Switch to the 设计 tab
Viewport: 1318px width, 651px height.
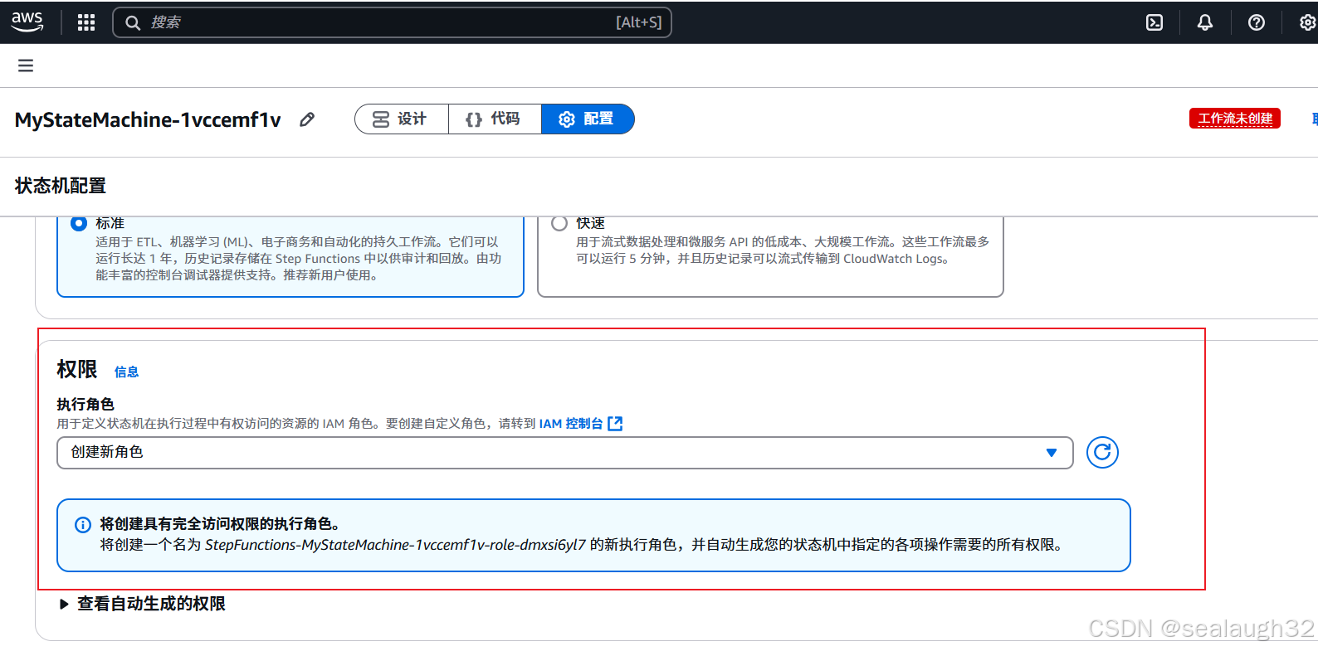[401, 119]
